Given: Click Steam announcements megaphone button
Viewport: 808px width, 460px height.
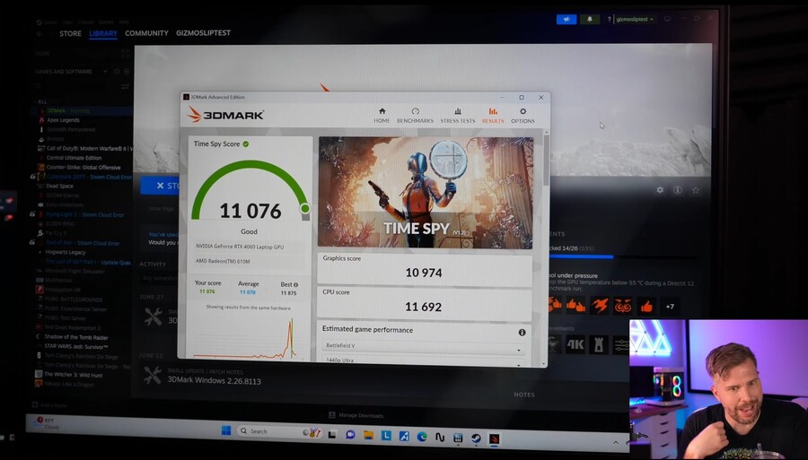Looking at the screenshot, I should (566, 19).
